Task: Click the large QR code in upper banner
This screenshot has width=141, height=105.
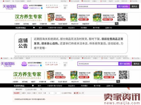Action: [121, 17]
